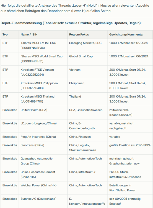
Task: Select the iShares MSCI EM IMI ESG cell
Action: [x=43, y=45]
